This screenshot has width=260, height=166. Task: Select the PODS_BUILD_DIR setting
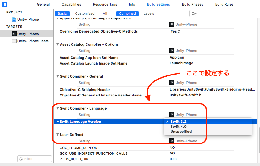click(74, 159)
